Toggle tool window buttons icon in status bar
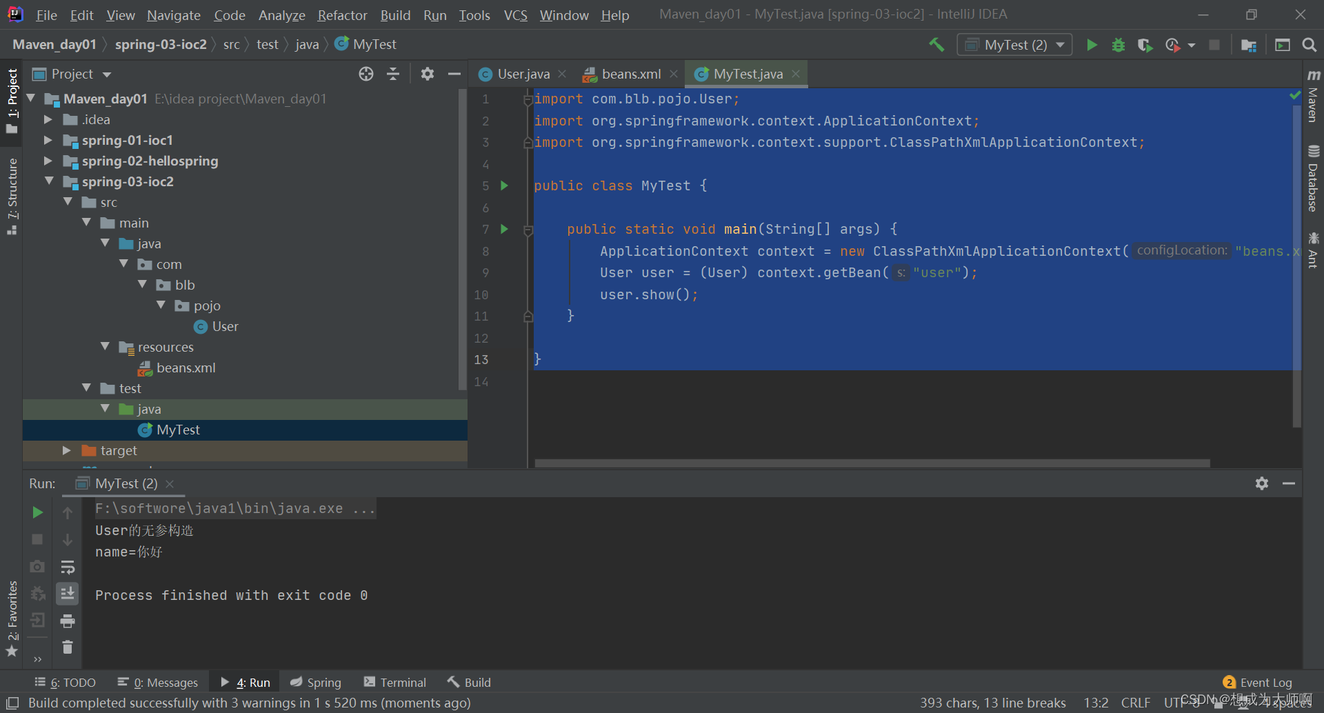1324x713 pixels. [12, 703]
